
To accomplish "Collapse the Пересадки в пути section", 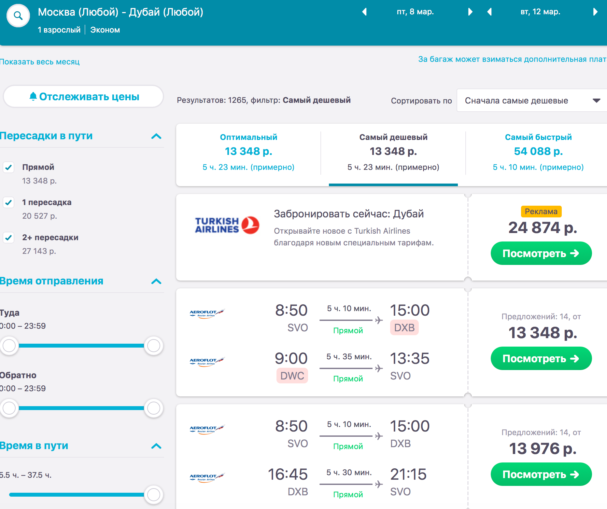I will pyautogui.click(x=156, y=136).
